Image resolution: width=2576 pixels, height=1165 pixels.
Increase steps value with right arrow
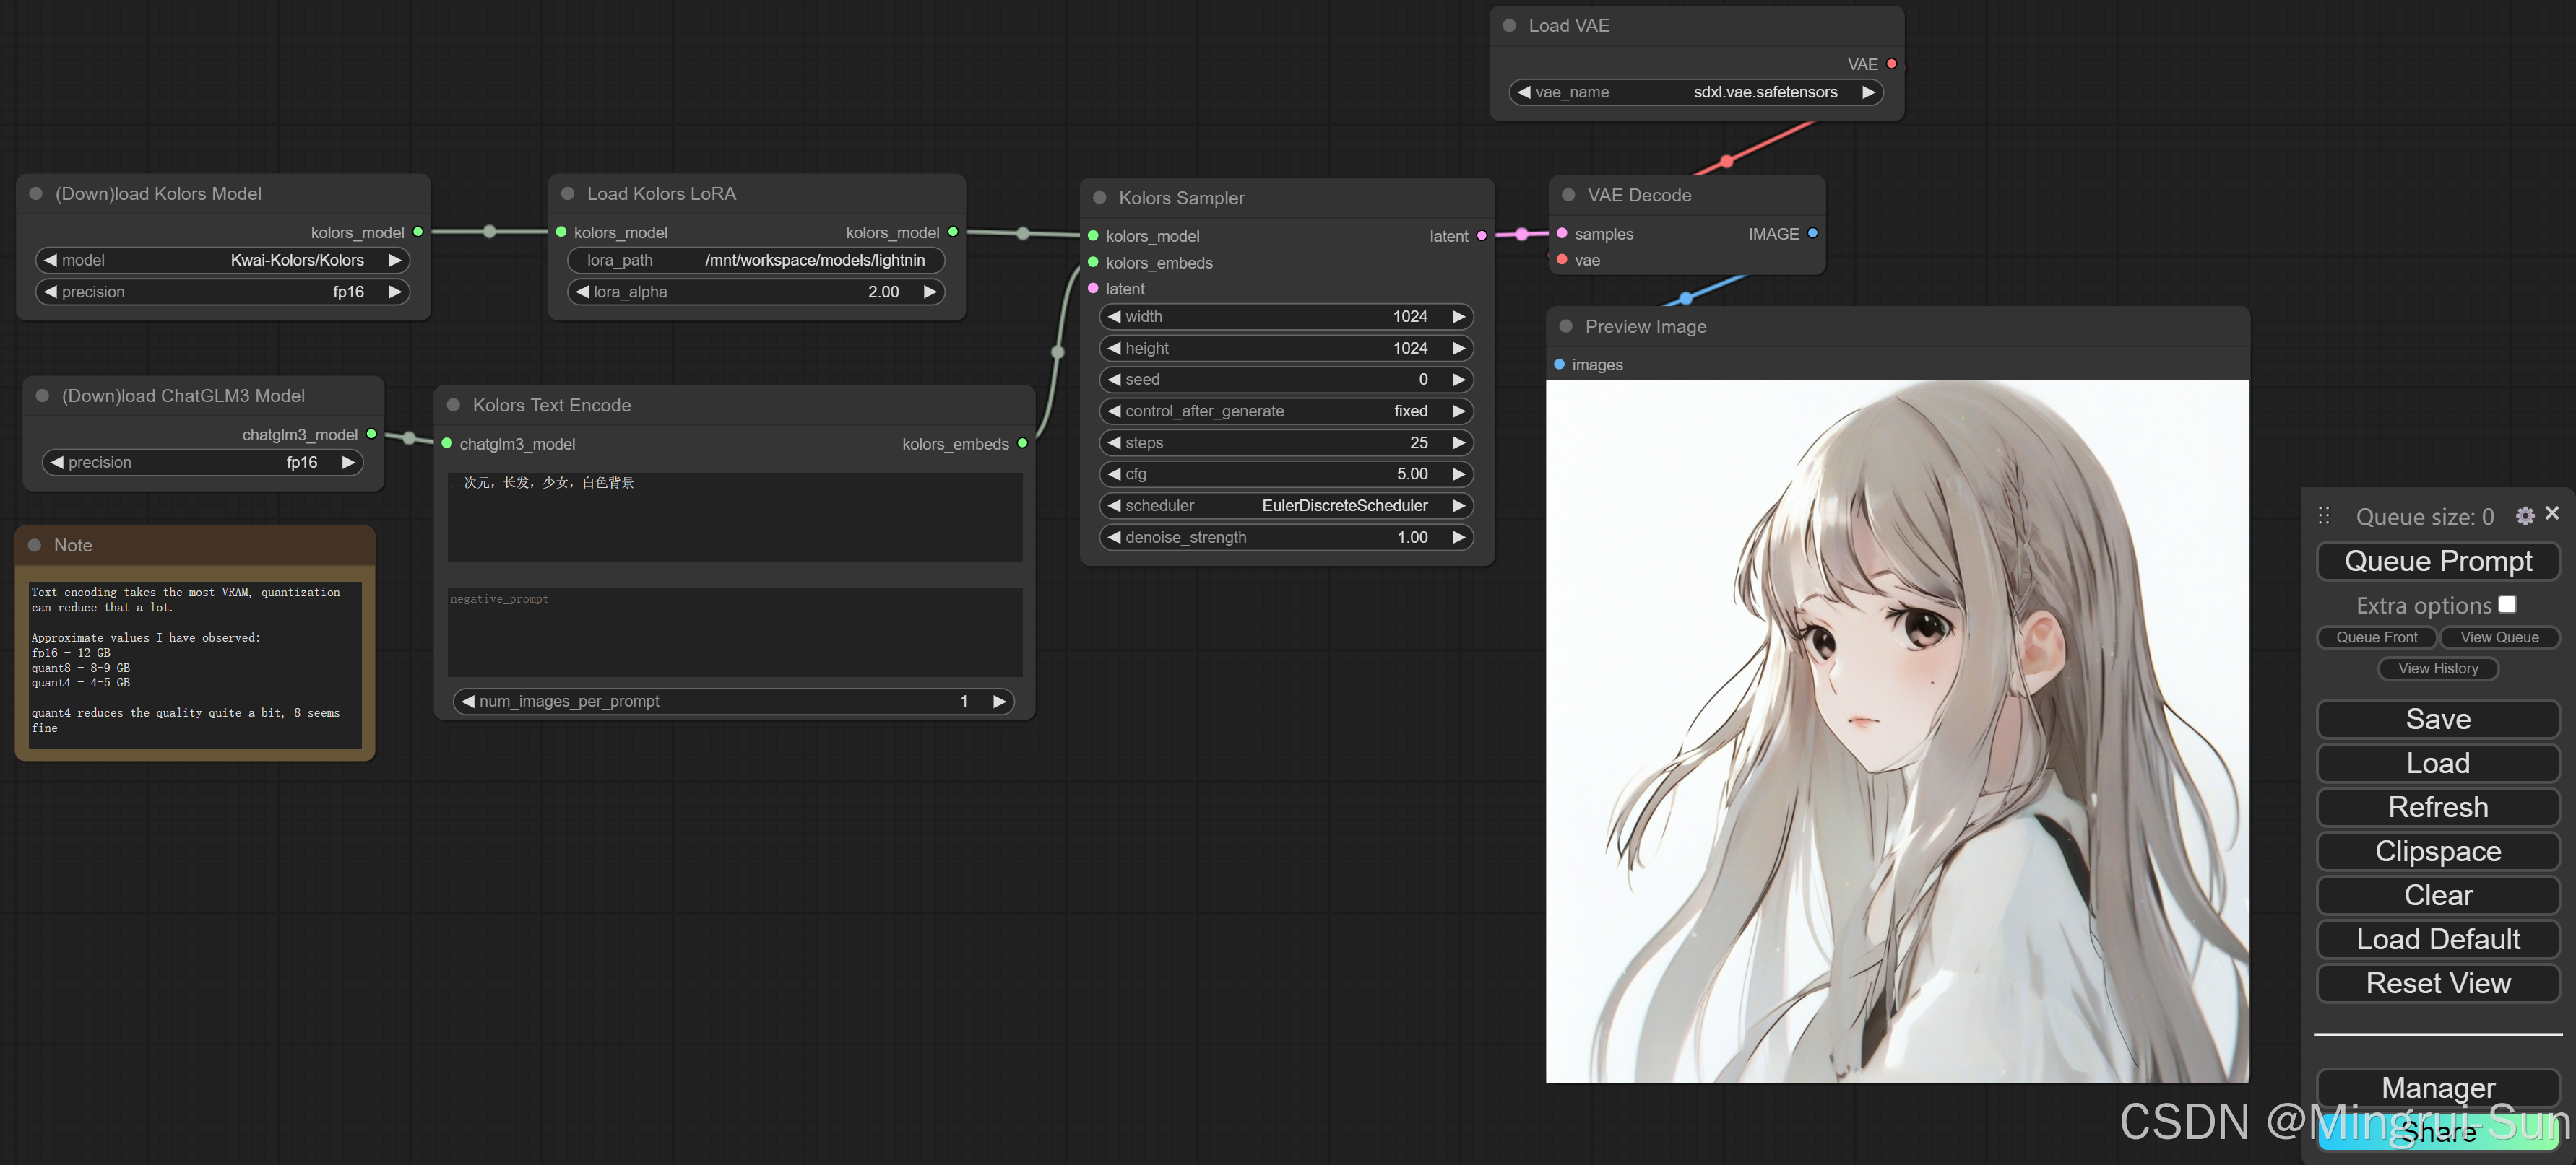[1458, 442]
